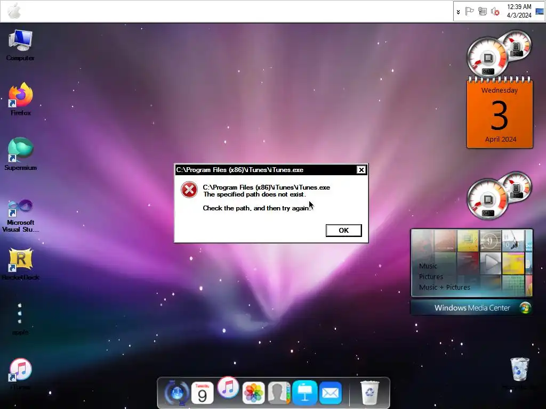Click the error dialog title bar path
Screen dimensions: 546x409
pyautogui.click(x=239, y=170)
